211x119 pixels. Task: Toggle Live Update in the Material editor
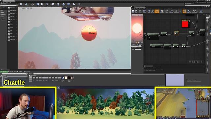tap(171, 11)
